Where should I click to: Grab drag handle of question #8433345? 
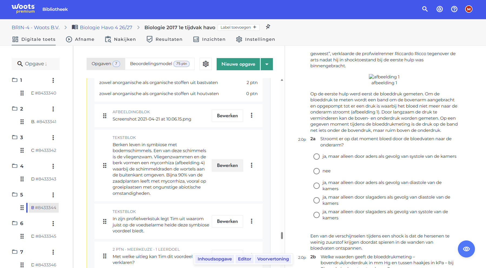click(22, 236)
